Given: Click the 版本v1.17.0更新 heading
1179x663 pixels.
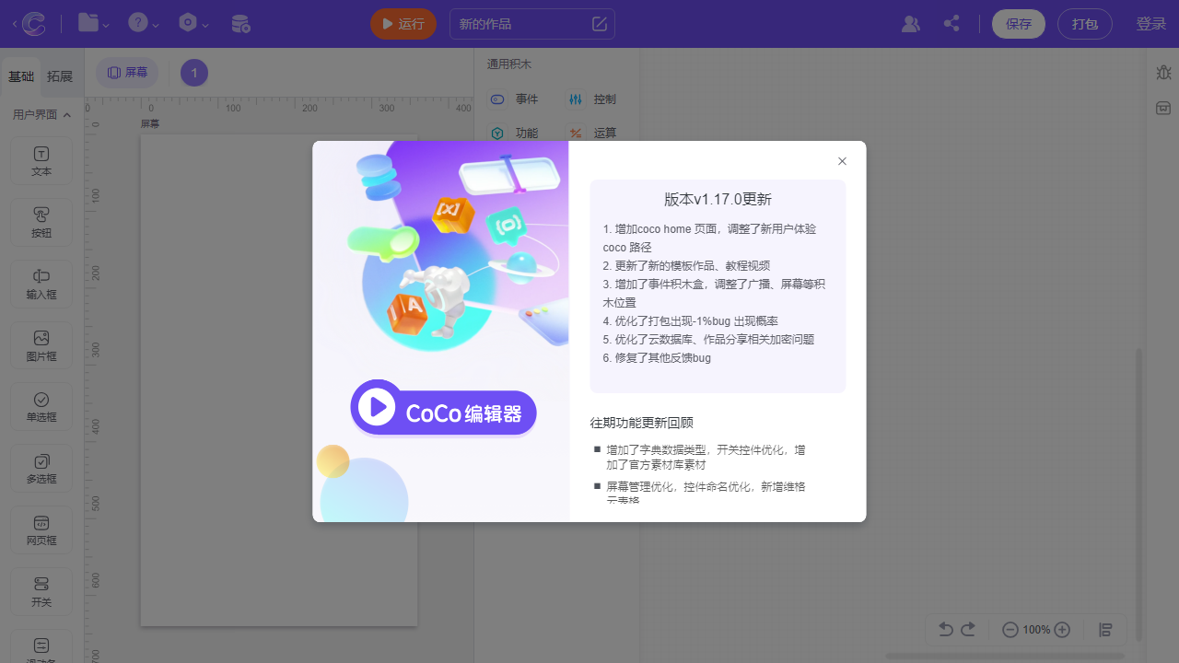Looking at the screenshot, I should pos(718,199).
